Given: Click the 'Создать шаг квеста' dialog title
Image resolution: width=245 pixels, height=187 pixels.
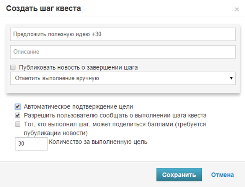Looking at the screenshot, I should pos(43,8).
